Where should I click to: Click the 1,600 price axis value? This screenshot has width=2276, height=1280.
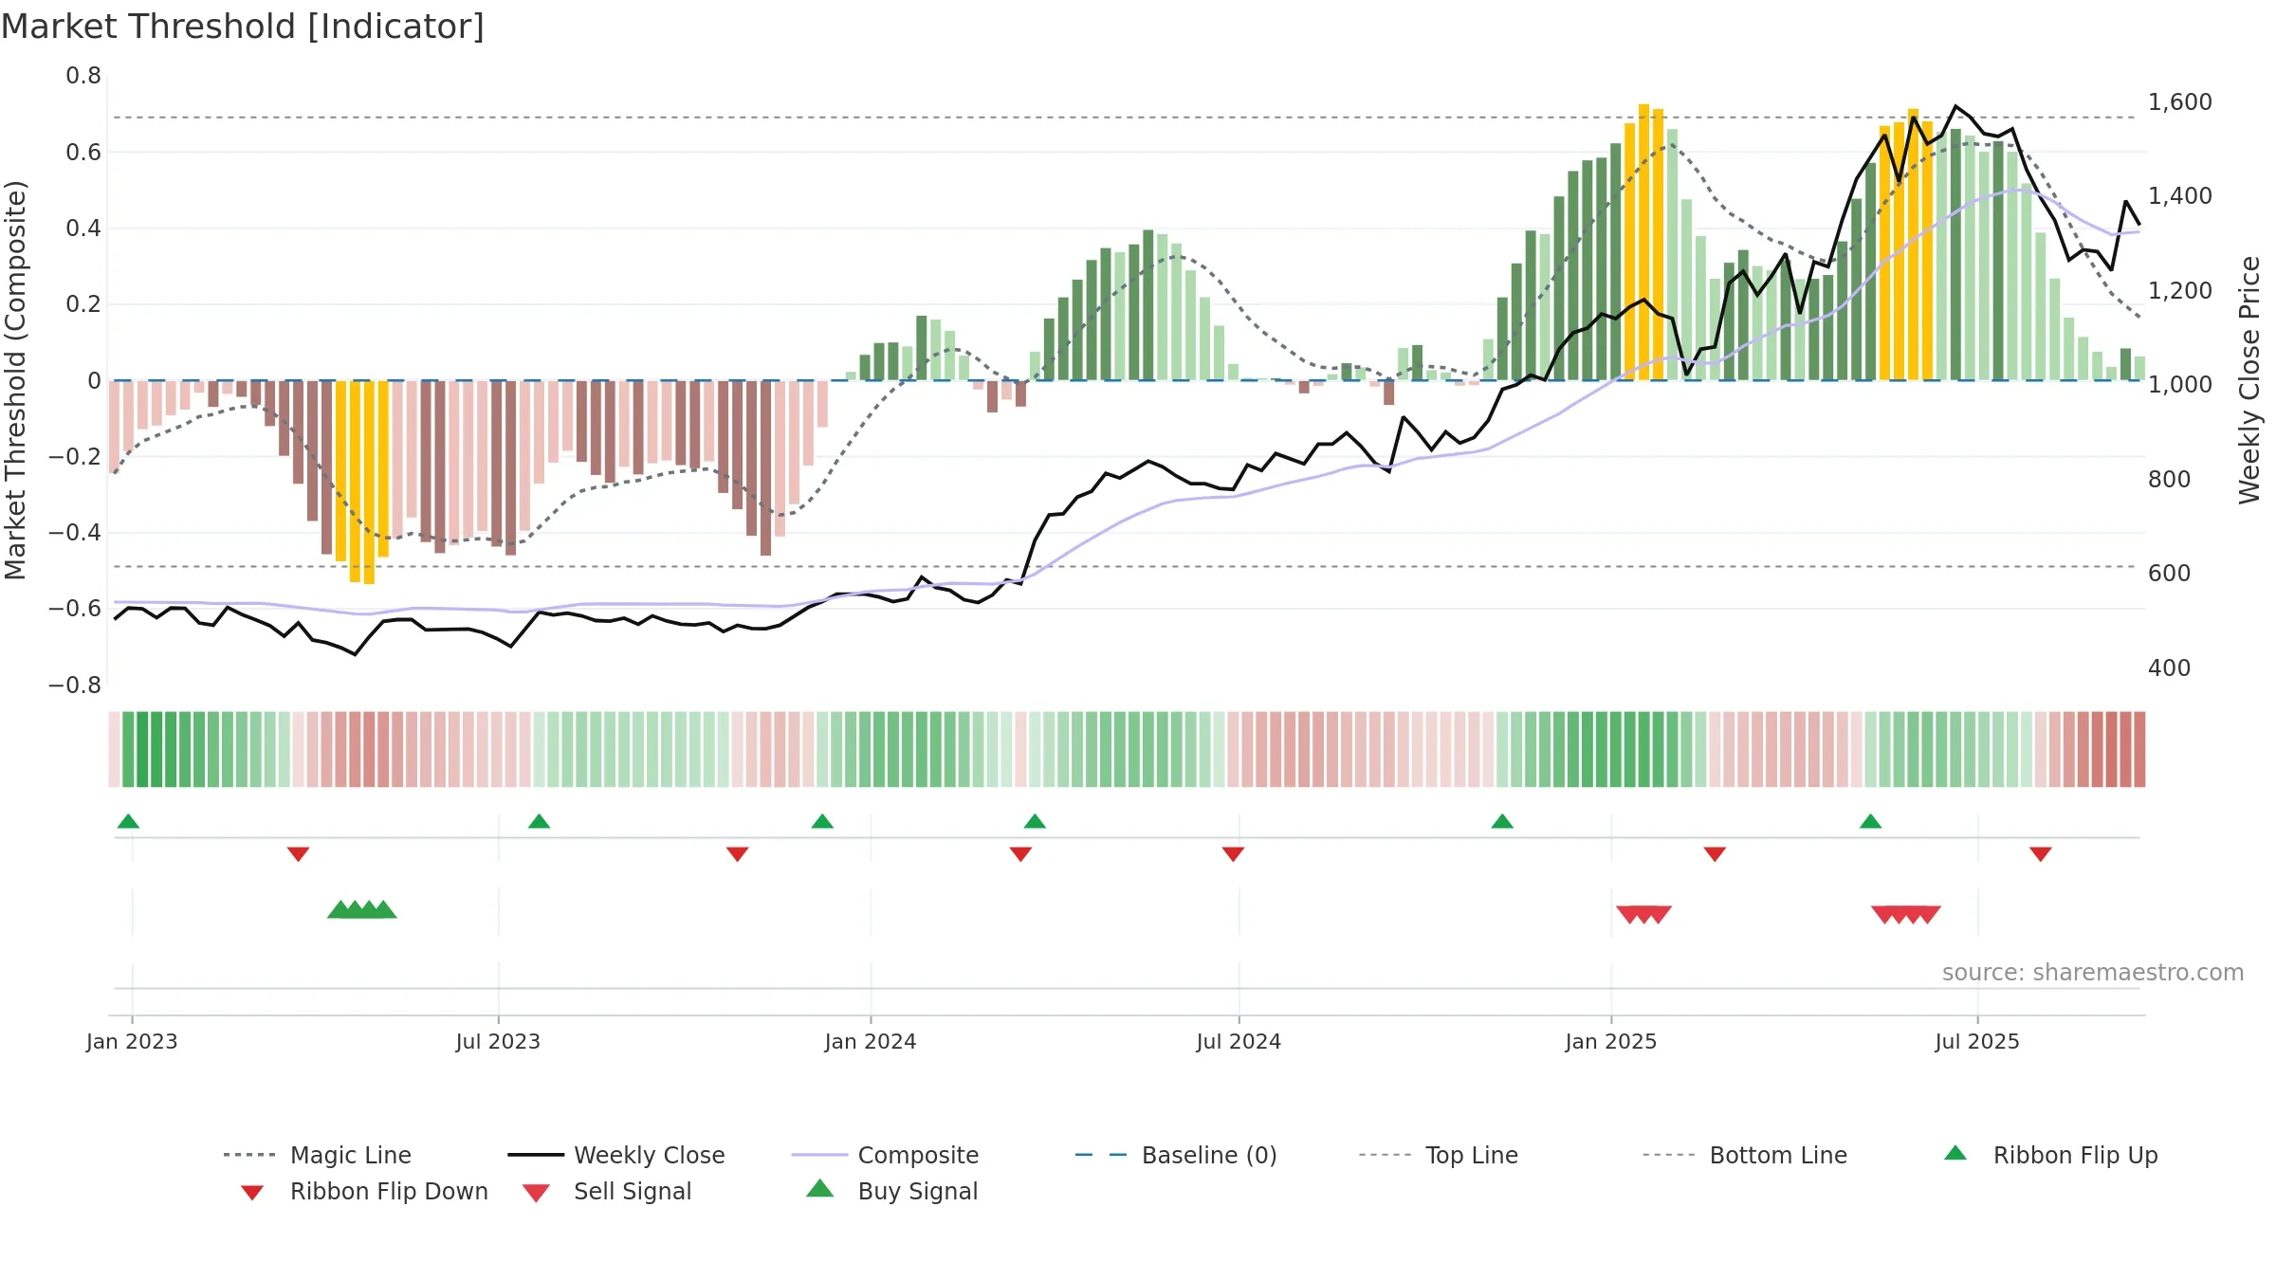click(x=2179, y=101)
